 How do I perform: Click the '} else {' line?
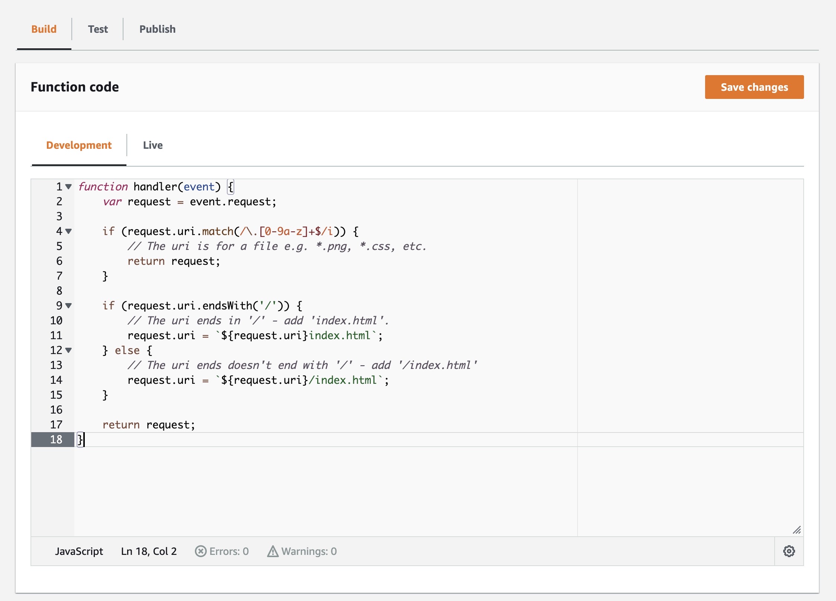click(x=127, y=350)
